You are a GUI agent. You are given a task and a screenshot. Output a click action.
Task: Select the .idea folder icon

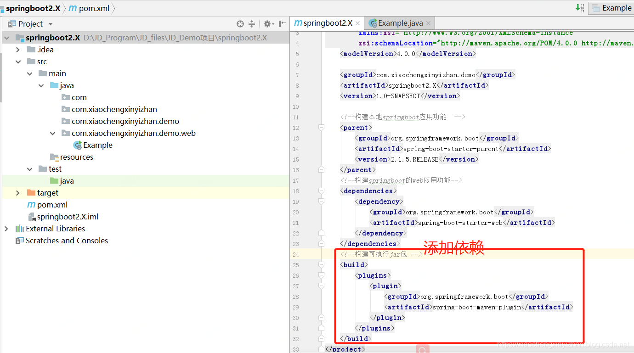pos(31,50)
